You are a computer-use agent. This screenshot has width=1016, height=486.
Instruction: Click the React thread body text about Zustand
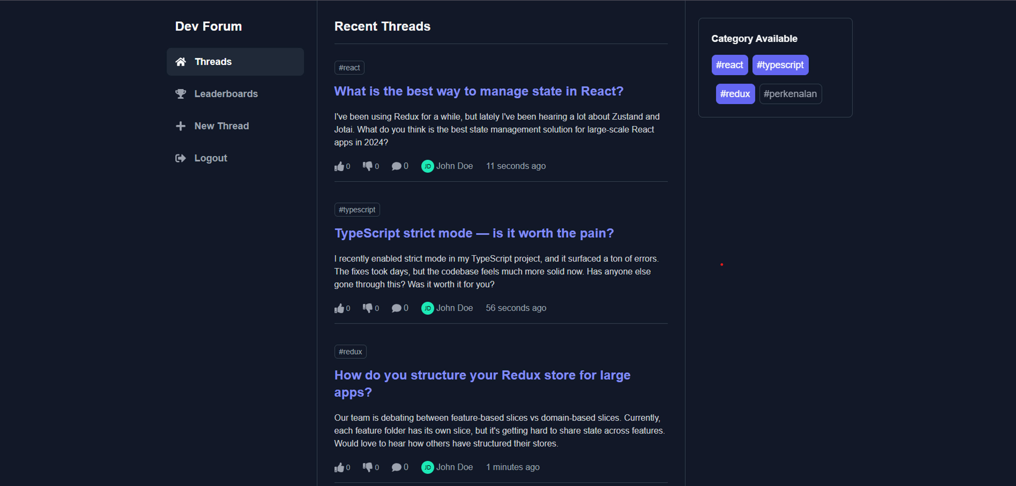(x=497, y=129)
